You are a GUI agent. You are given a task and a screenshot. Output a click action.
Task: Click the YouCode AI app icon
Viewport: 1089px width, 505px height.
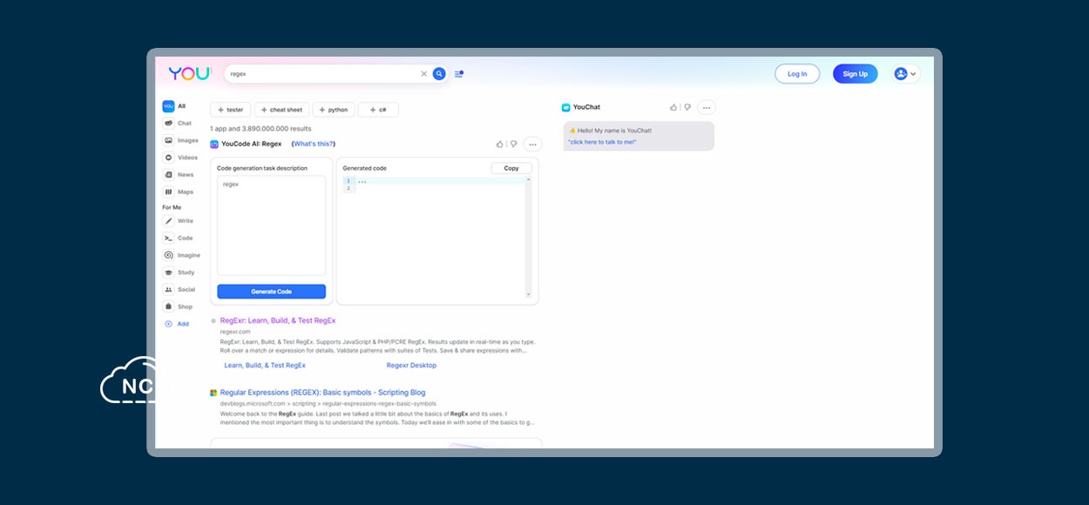click(214, 144)
